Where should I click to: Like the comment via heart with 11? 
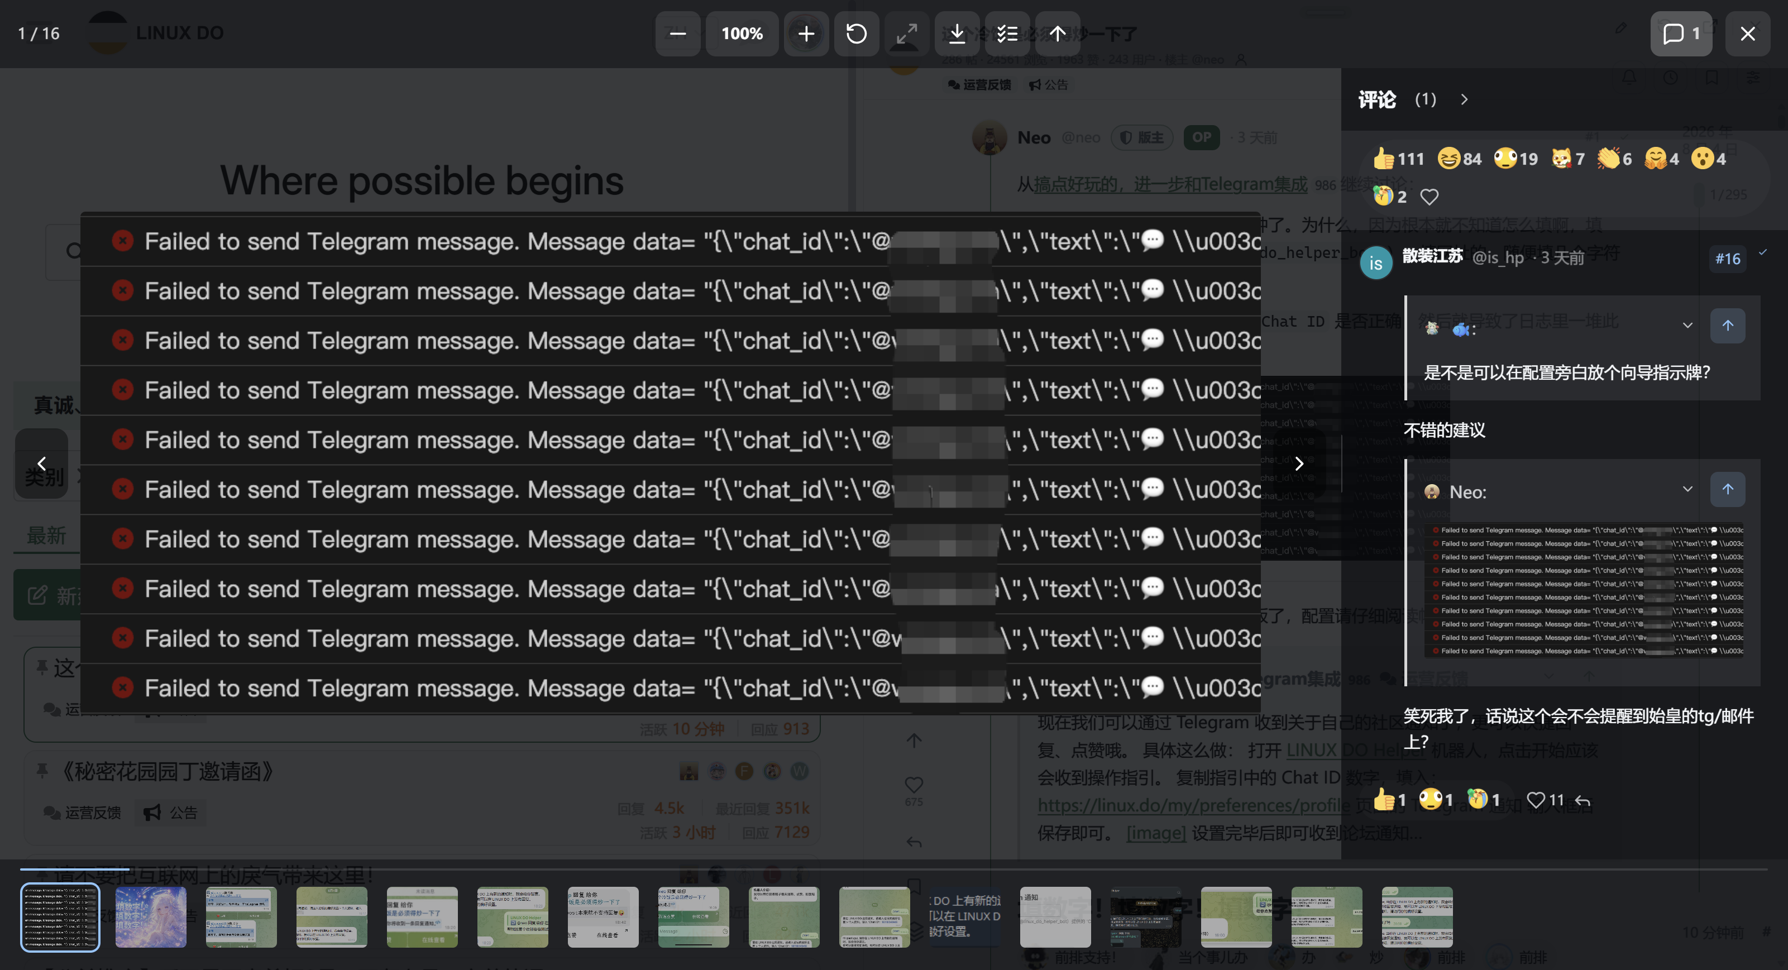1545,801
